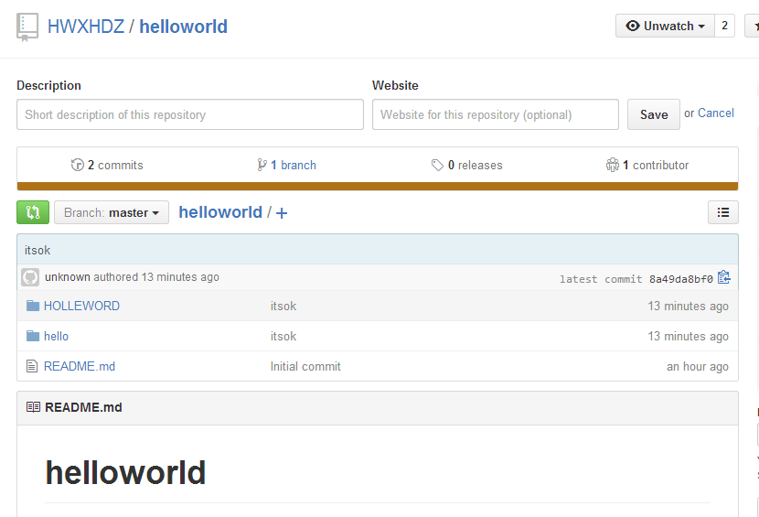Open the helloworld repository title link
759x517 pixels.
click(184, 27)
